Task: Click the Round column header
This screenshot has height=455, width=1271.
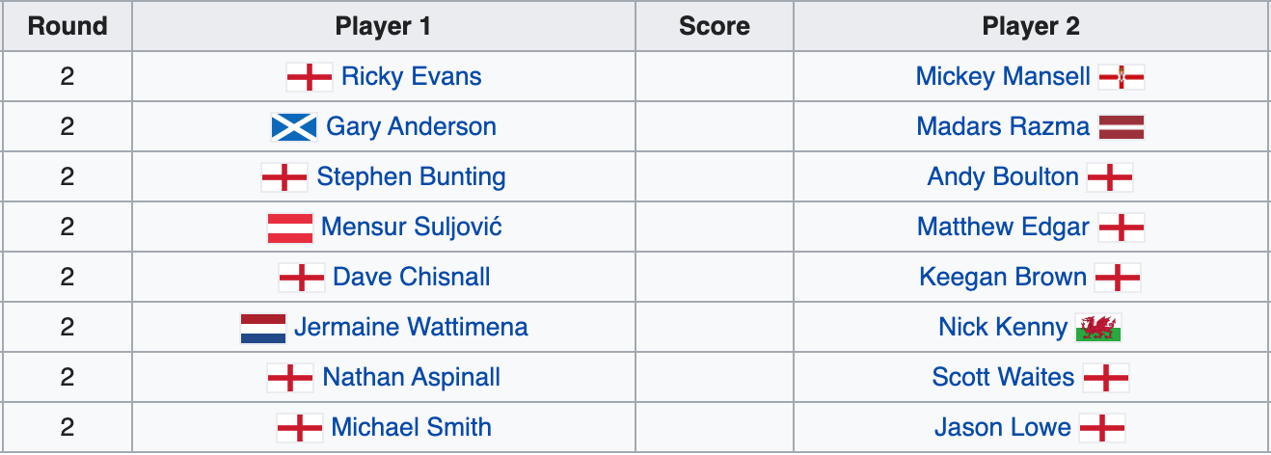Action: [x=67, y=26]
